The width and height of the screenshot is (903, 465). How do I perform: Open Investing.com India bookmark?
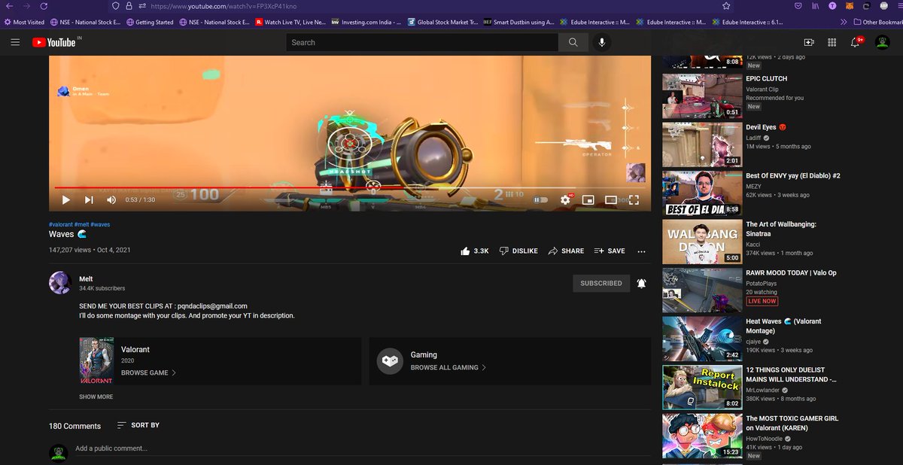coord(366,22)
